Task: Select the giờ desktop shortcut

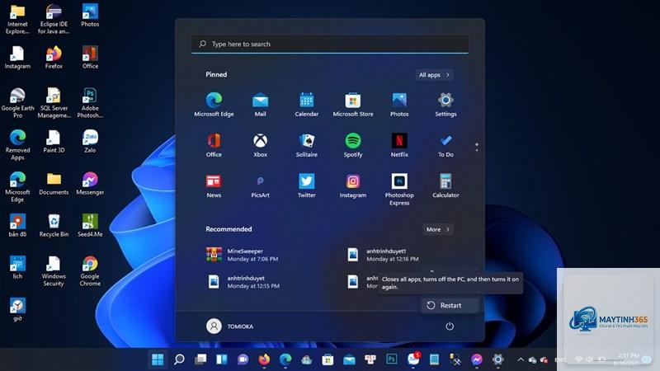Action: point(17,311)
